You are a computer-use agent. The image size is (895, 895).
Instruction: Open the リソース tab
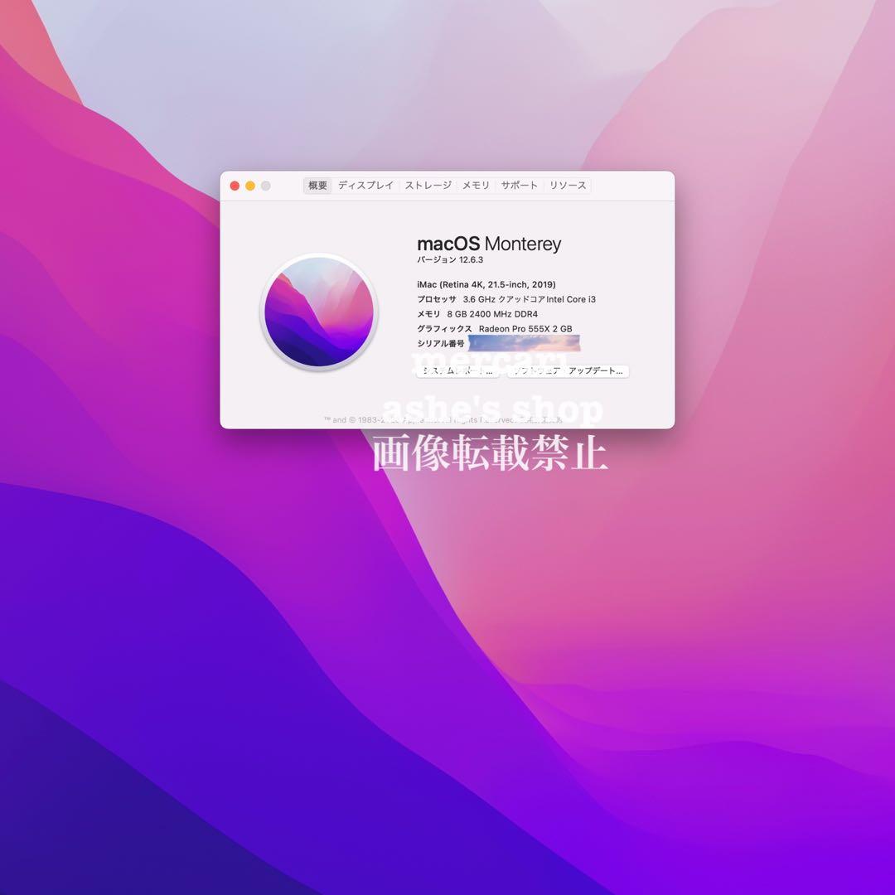coord(568,185)
